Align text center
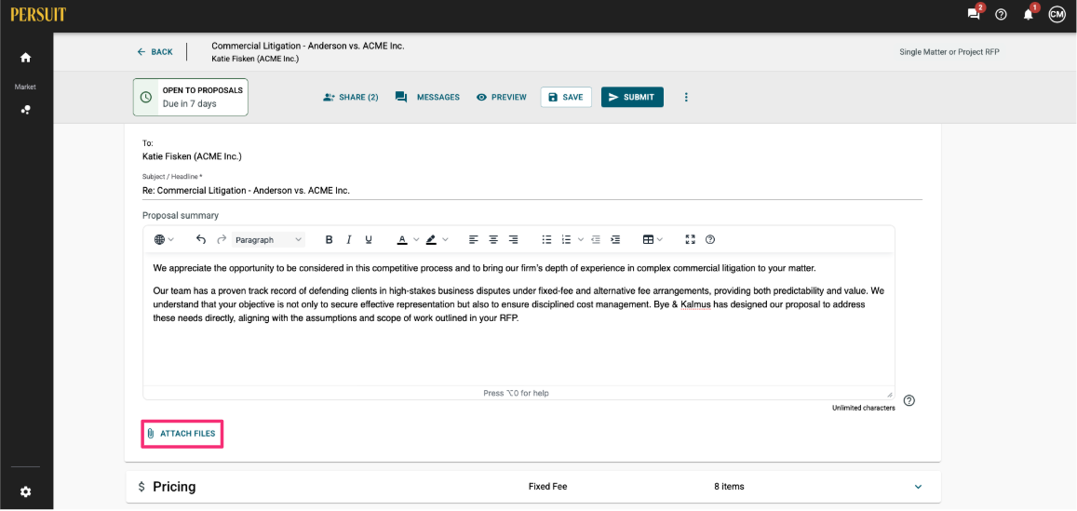 pos(493,240)
